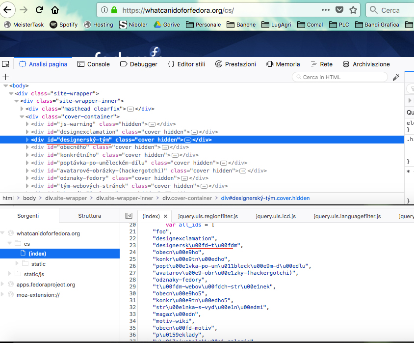Click ellipsis badge in masthead div
The image size is (414, 343).
point(130,109)
